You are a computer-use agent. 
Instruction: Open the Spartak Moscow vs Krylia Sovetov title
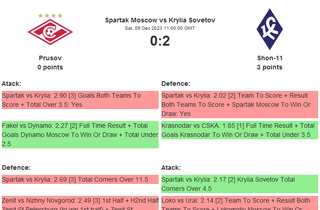pyautogui.click(x=160, y=20)
